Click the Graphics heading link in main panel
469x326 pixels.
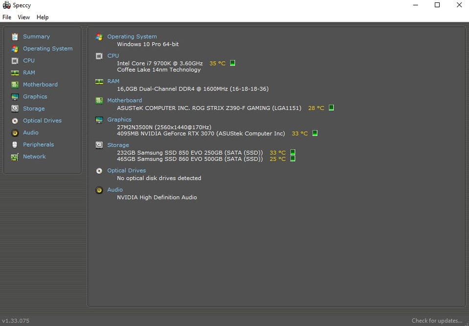[119, 119]
